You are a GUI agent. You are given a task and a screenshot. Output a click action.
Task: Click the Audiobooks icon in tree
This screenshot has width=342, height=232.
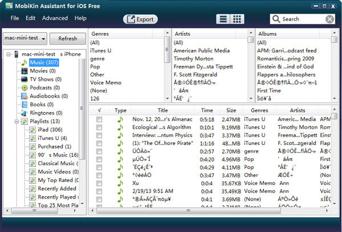click(x=24, y=96)
